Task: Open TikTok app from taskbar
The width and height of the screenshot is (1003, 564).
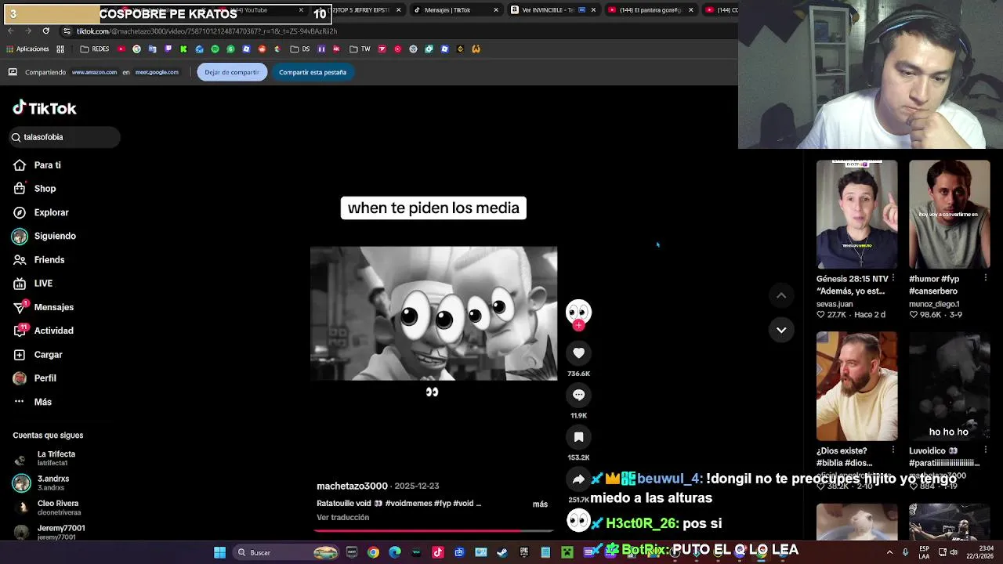Action: tap(438, 552)
